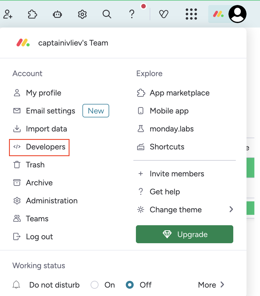Image resolution: width=260 pixels, height=296 pixels.
Task: Select Import data
Action: tap(46, 129)
